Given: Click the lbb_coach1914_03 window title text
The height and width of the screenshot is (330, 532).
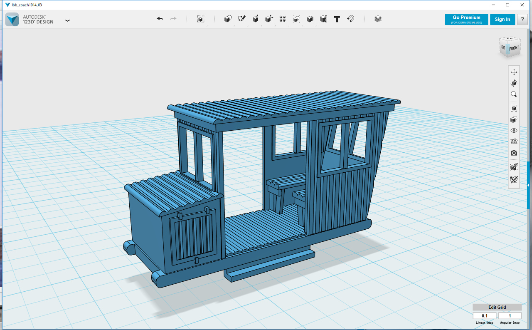Looking at the screenshot, I should click(27, 5).
